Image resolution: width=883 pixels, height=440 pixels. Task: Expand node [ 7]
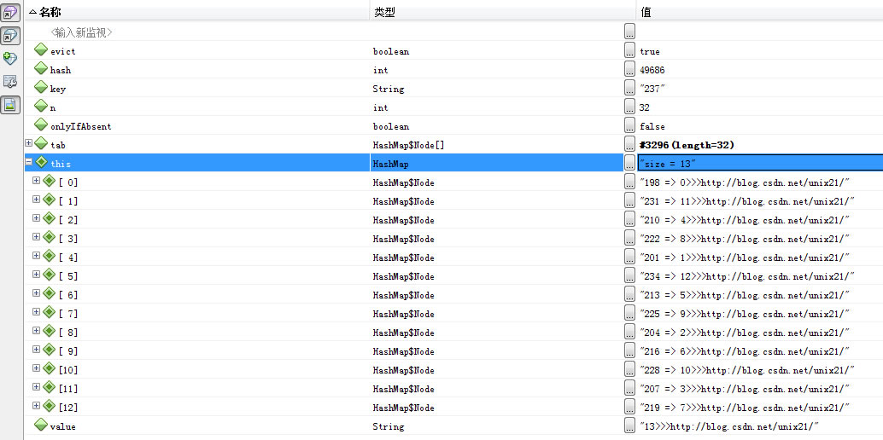[x=37, y=312]
